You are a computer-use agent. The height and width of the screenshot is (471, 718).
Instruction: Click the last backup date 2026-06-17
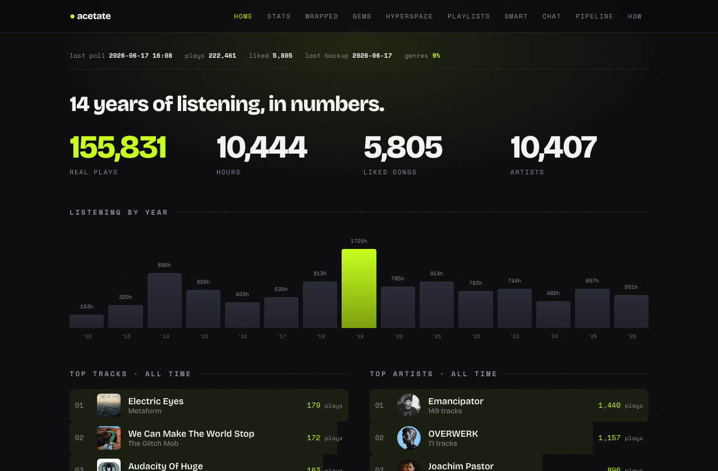(x=372, y=56)
